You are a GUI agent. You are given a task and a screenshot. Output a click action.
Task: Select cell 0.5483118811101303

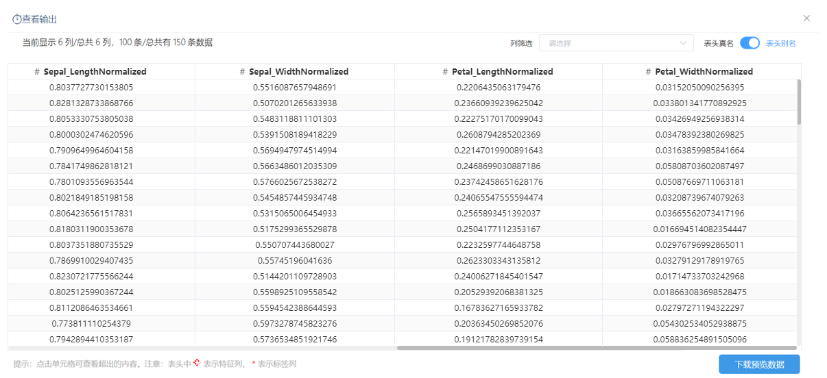click(x=295, y=119)
